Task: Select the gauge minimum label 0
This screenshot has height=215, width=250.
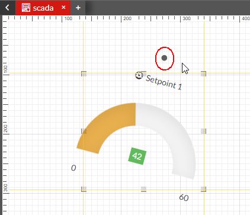Action: tap(73, 168)
